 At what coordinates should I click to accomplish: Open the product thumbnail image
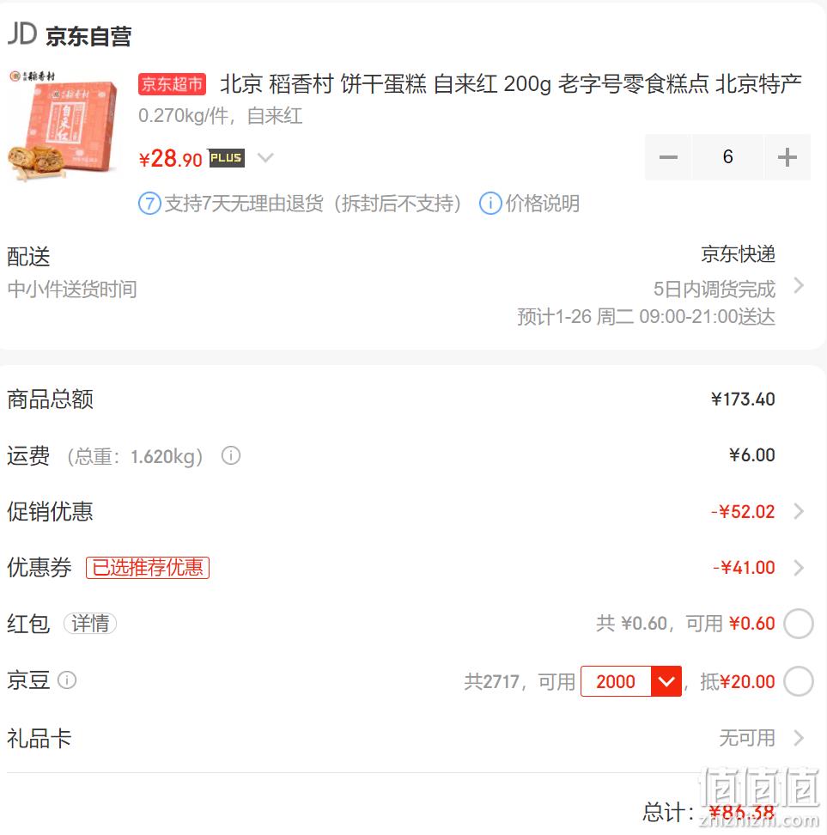[x=63, y=125]
